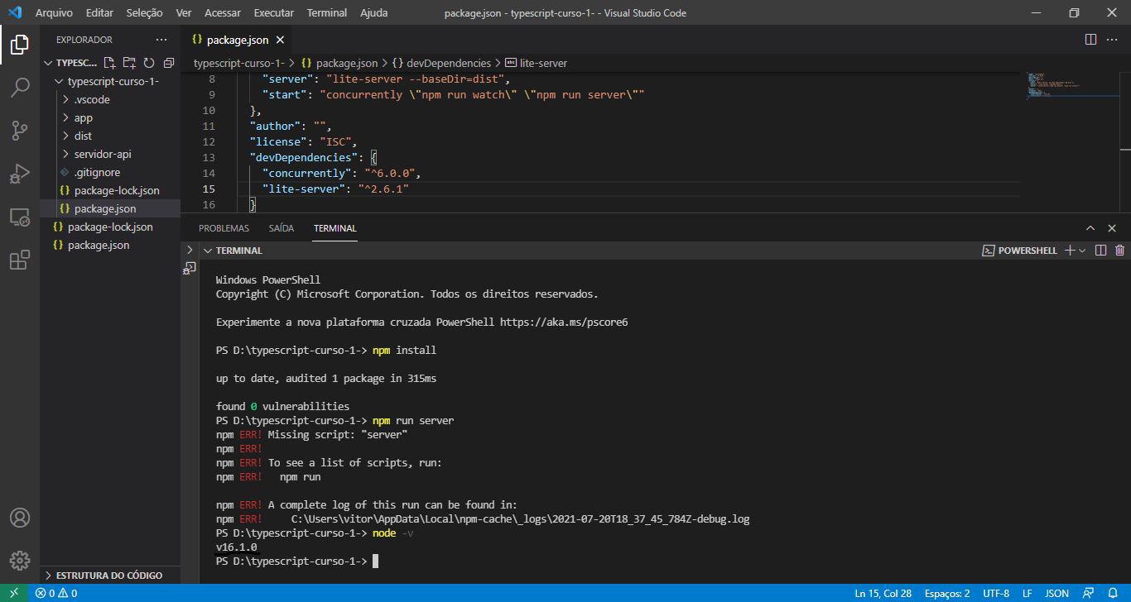Image resolution: width=1131 pixels, height=602 pixels.
Task: Open the notifications bell in status bar
Action: pos(1114,593)
